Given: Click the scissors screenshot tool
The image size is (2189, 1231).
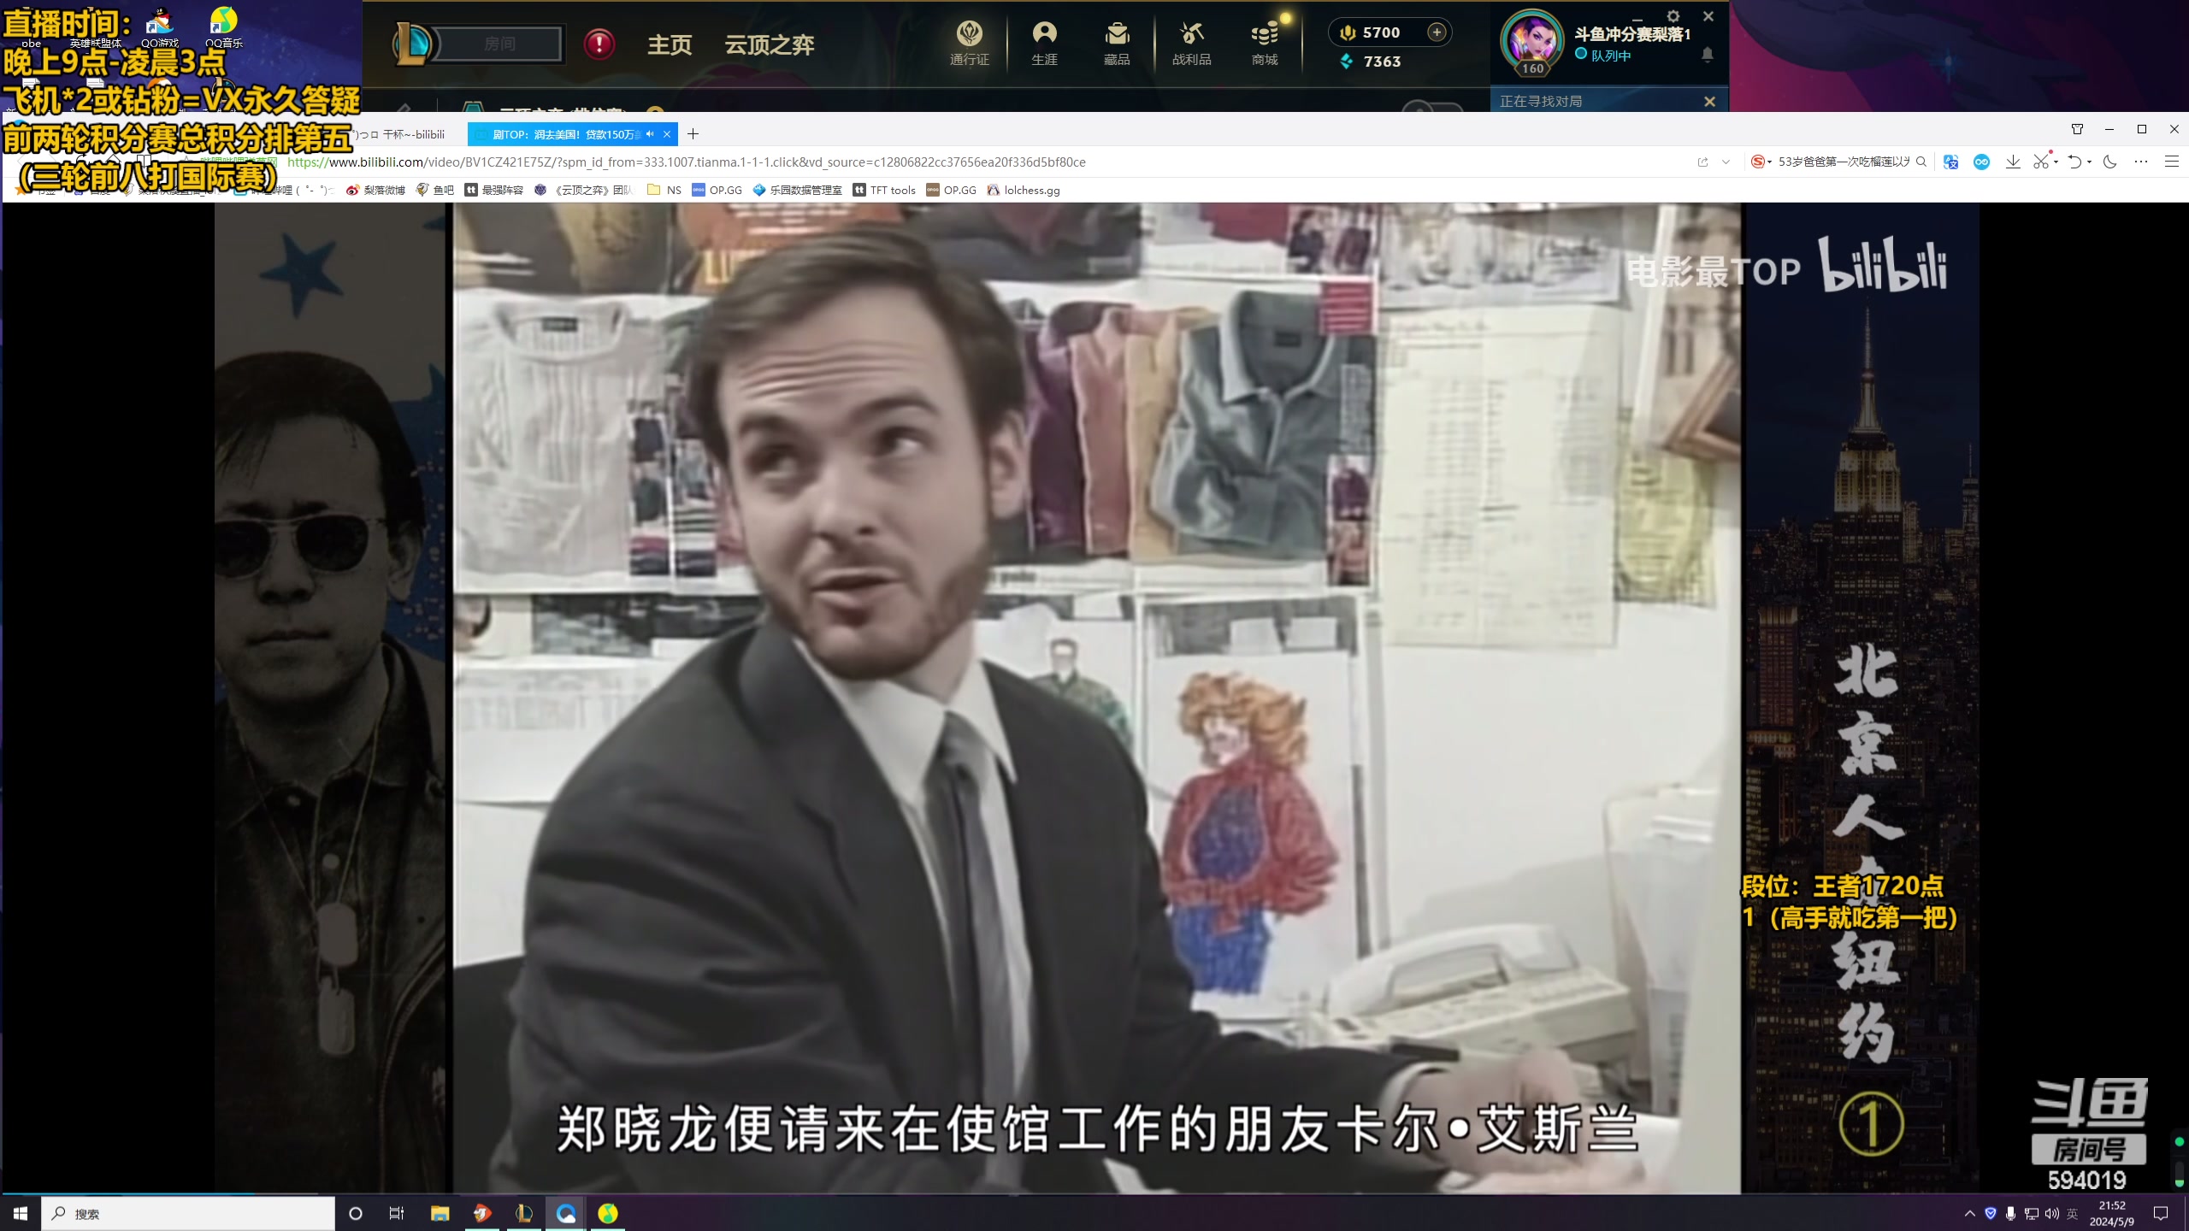Looking at the screenshot, I should pyautogui.click(x=2041, y=162).
